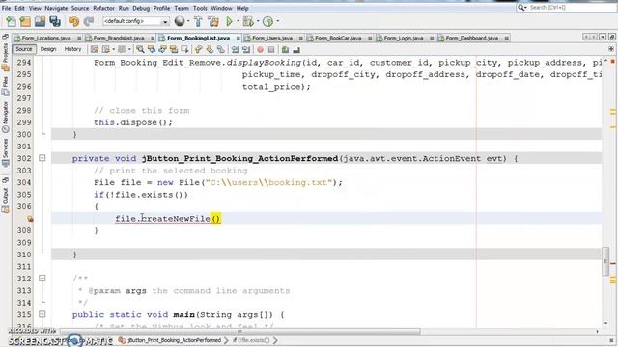Viewport: 618px width, 347px height.
Task: Click the Shift Line Left icon
Action: click(236, 49)
